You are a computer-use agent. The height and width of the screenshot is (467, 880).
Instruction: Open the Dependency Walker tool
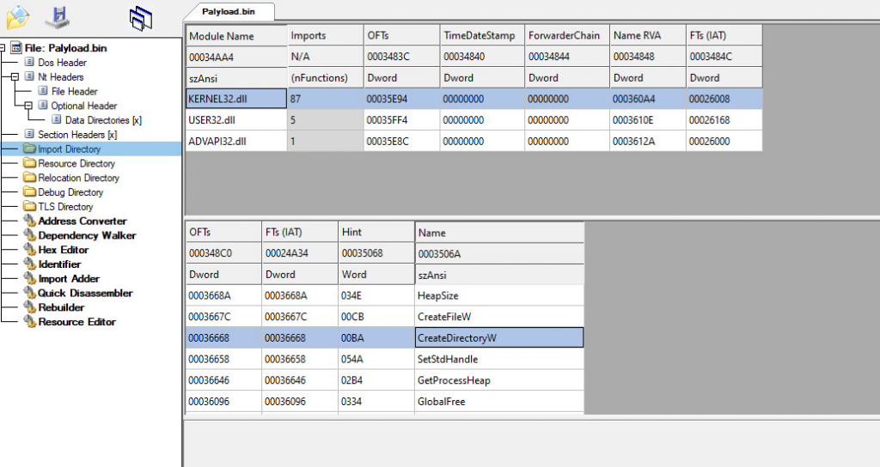[x=87, y=235]
